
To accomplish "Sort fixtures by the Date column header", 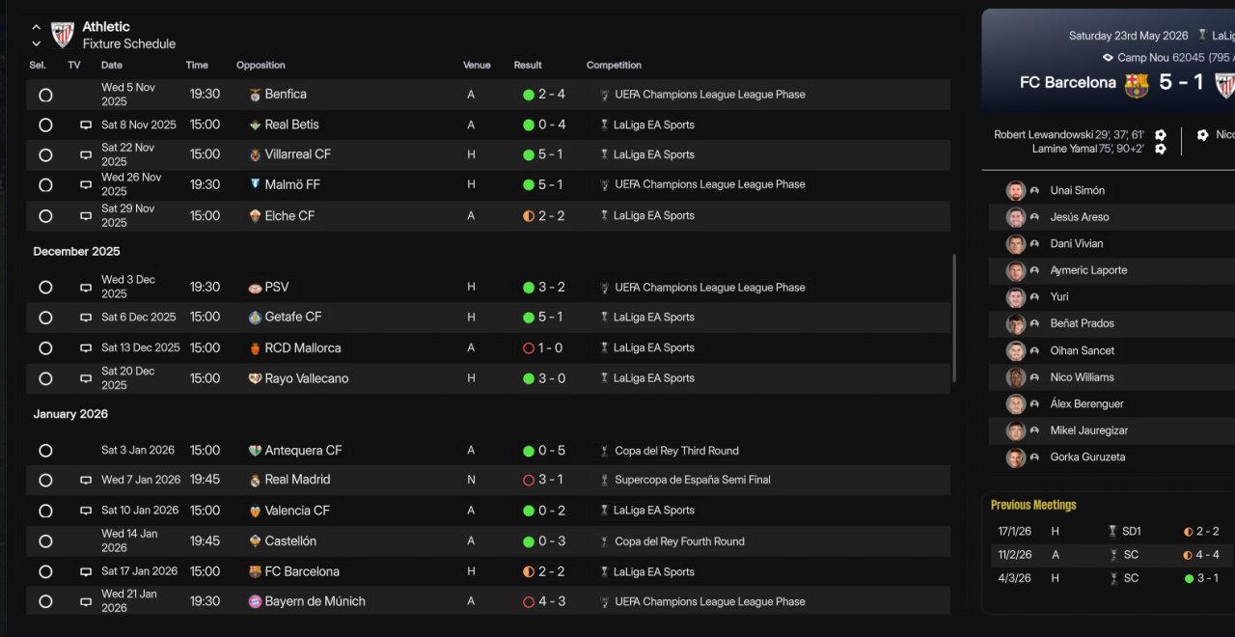I will 112,66.
